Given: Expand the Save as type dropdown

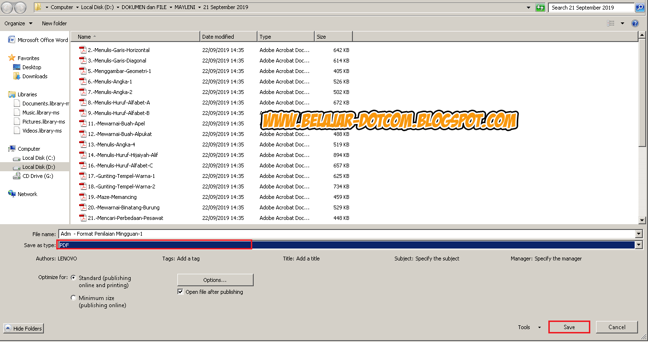Looking at the screenshot, I should click(x=639, y=245).
